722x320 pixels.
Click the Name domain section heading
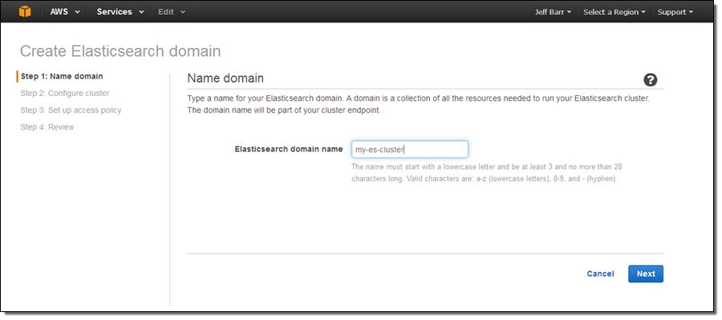click(225, 78)
